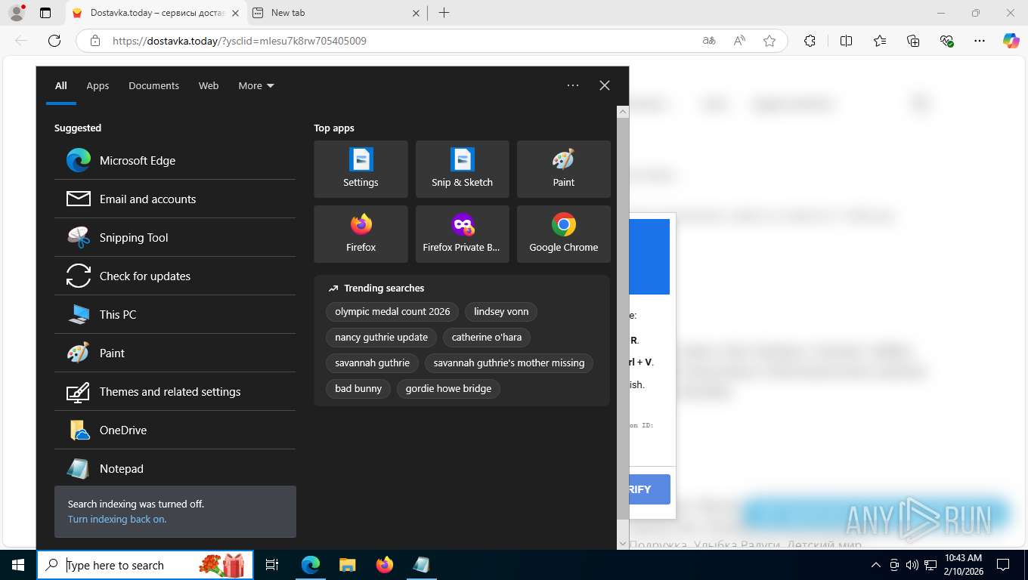Search trending olympic medal count 2026
Image resolution: width=1028 pixels, height=580 pixels.
[x=392, y=311]
